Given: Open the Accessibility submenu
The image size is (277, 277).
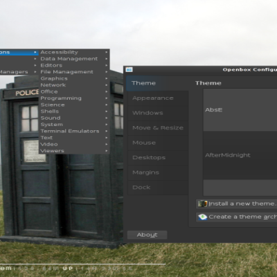Looking at the screenshot, I should pyautogui.click(x=74, y=53).
